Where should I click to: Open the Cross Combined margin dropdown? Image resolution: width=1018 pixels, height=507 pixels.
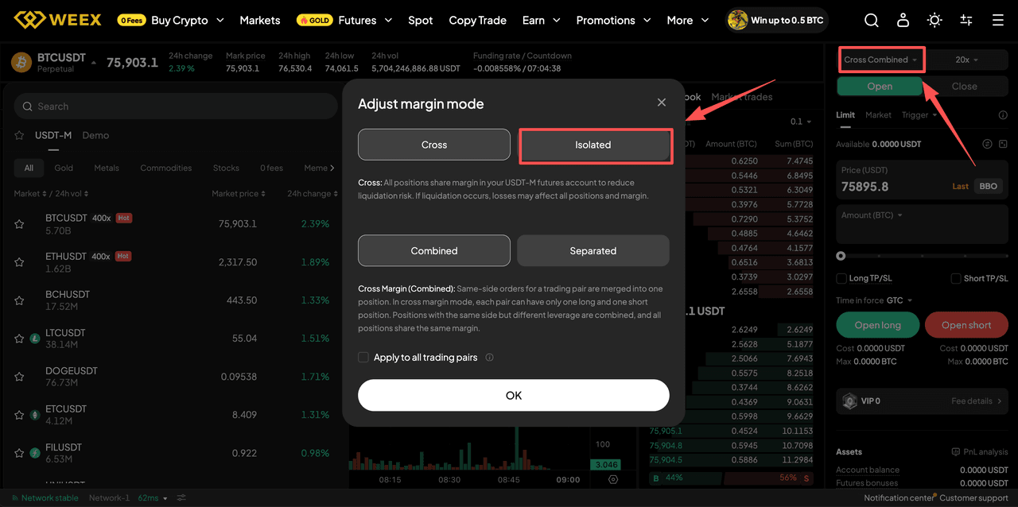click(x=881, y=60)
